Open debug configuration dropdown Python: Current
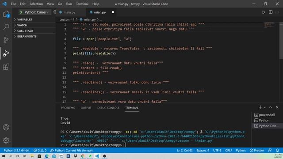Screen dimensions: 283x159 (37, 12)
